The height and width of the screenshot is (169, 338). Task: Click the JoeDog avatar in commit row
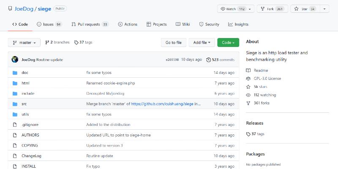click(x=15, y=60)
